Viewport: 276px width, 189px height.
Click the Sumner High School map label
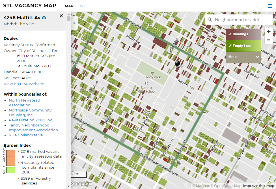coord(146,89)
